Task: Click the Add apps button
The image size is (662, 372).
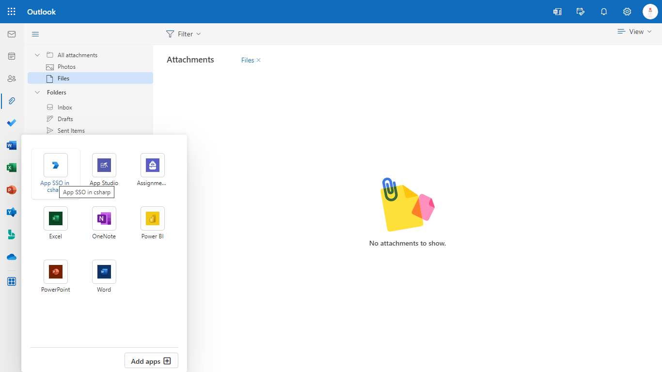Action: point(151,361)
